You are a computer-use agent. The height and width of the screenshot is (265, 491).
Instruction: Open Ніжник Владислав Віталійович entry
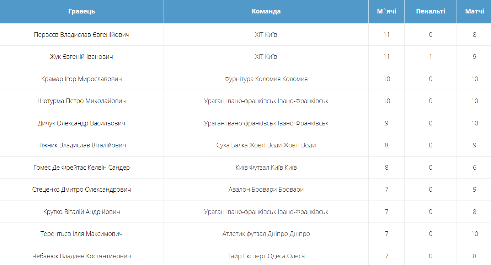point(81,145)
